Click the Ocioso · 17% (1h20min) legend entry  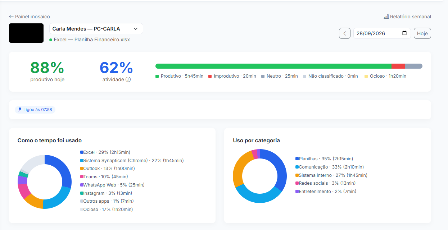point(107,210)
